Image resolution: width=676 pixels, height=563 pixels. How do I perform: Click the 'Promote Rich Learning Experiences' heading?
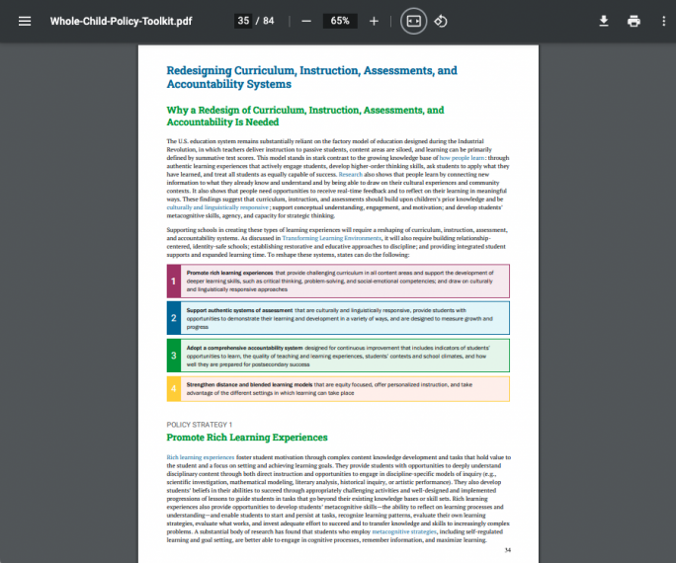pyautogui.click(x=246, y=437)
